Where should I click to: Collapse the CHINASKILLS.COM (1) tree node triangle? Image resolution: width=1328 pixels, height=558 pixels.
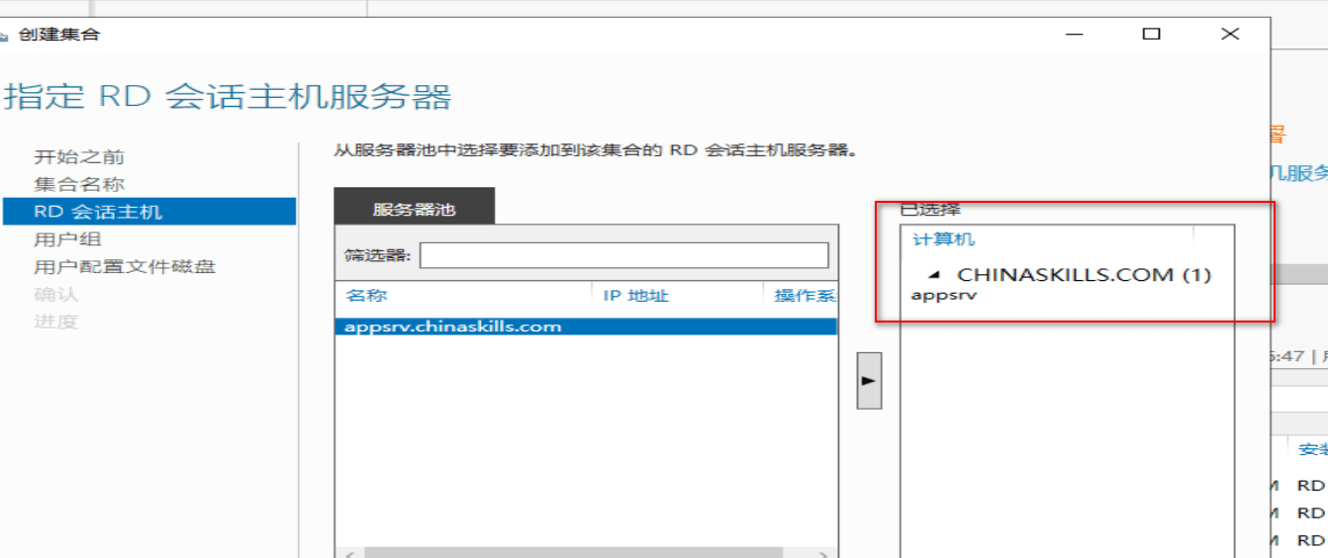click(x=934, y=275)
